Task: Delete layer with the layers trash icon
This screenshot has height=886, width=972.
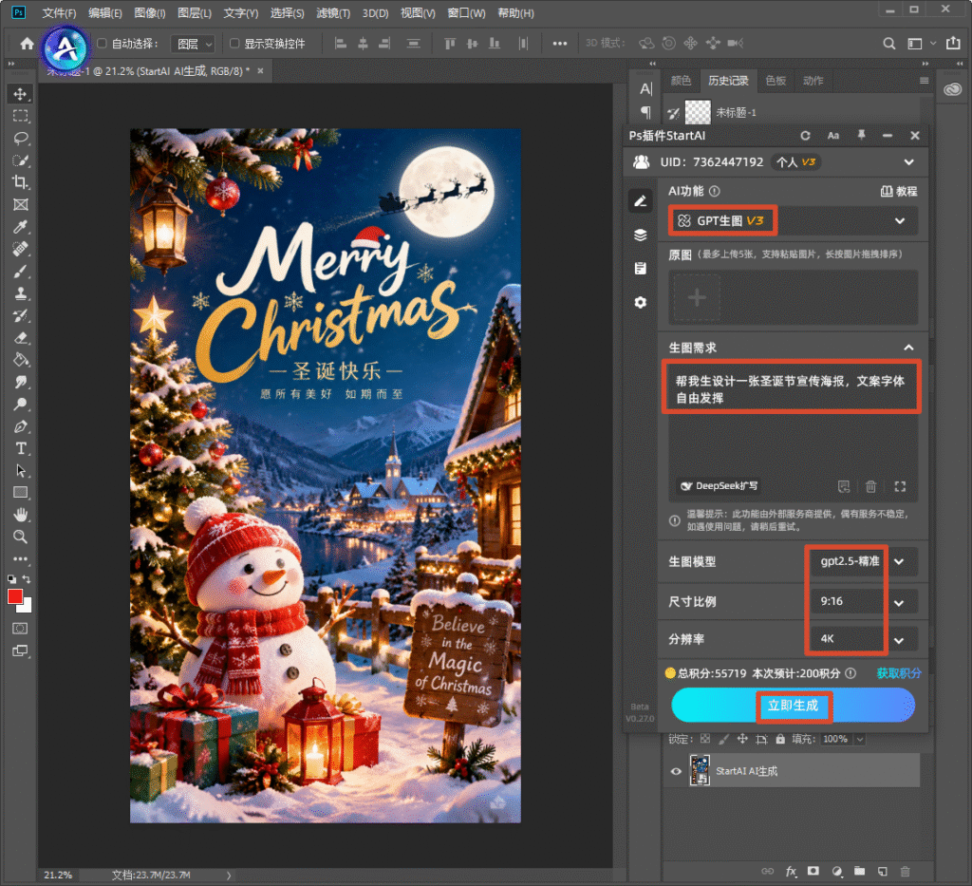Action: (905, 871)
